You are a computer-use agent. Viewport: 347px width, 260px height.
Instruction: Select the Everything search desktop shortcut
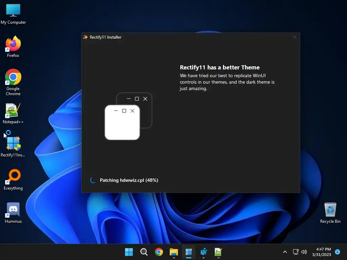(13, 179)
